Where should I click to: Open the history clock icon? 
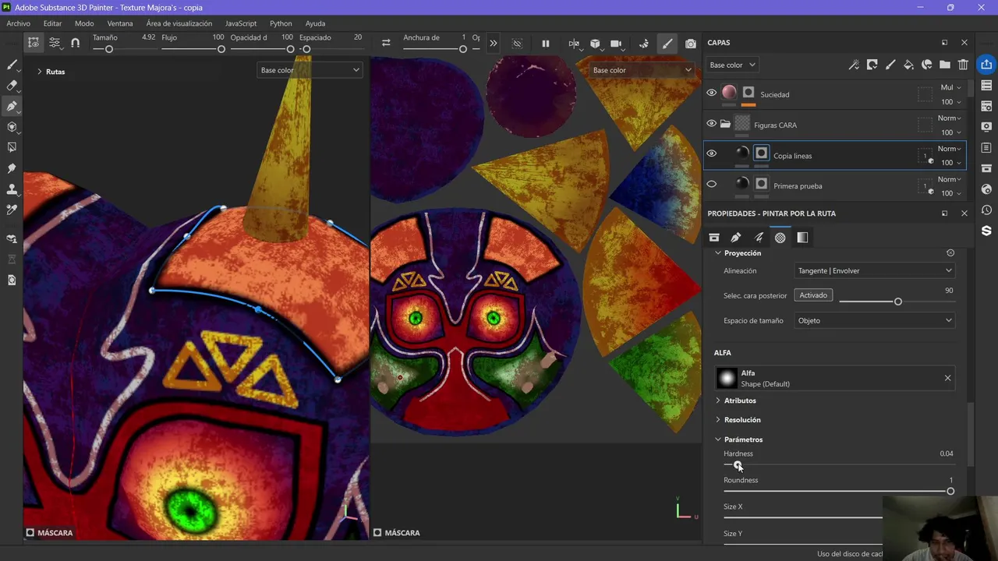click(x=986, y=210)
